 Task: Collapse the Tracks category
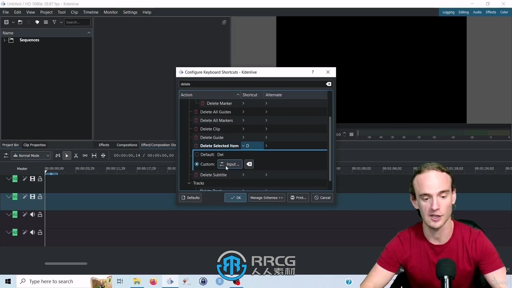[x=189, y=183]
